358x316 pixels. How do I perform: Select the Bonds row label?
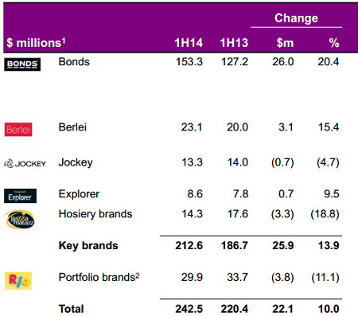74,61
